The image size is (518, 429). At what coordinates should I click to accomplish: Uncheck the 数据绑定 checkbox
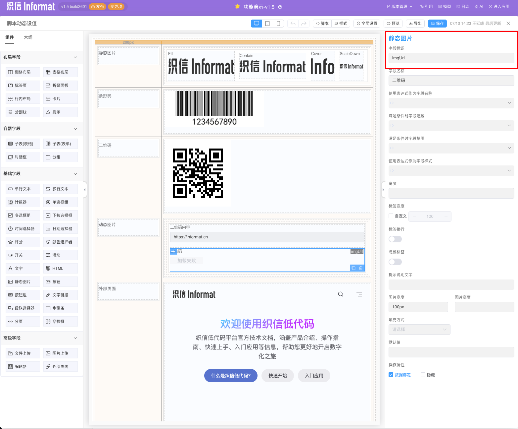coord(391,375)
